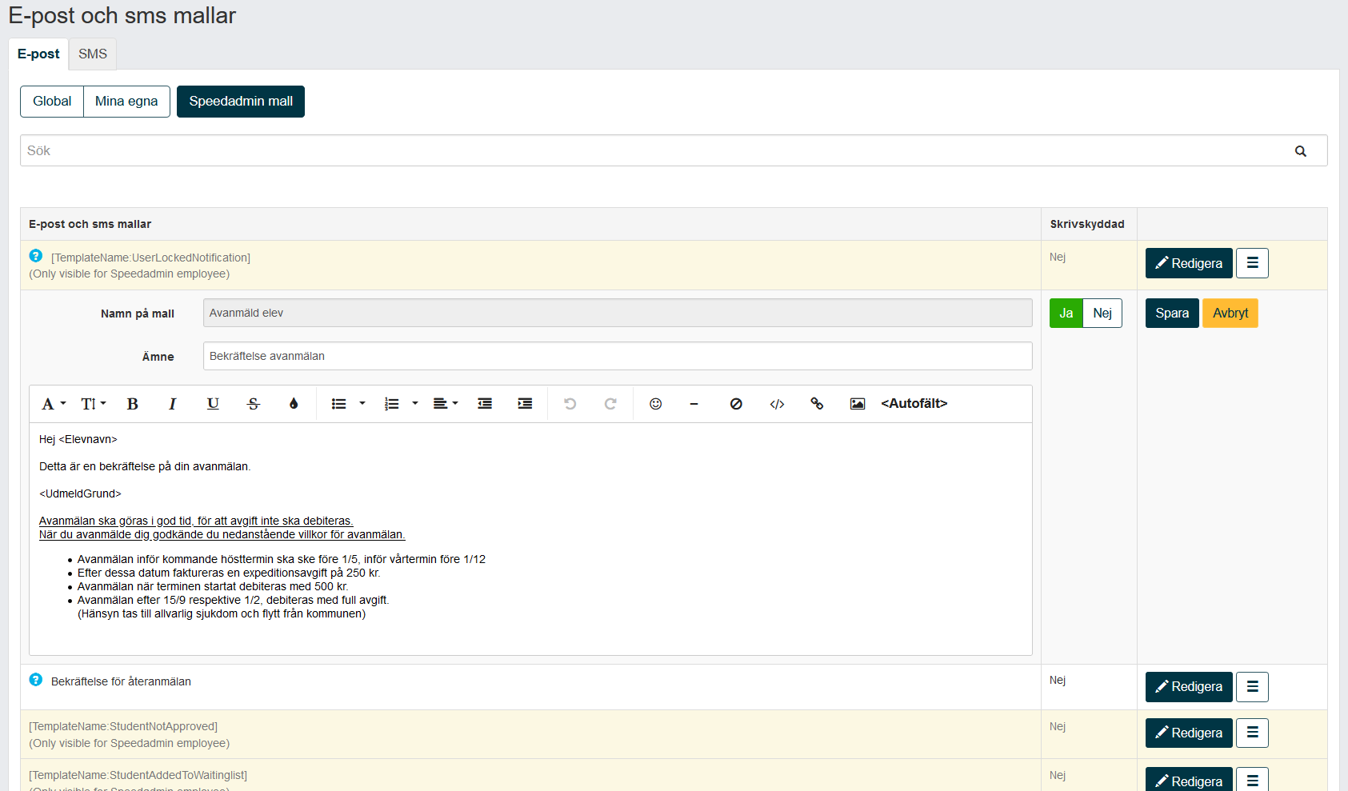Set write-protected to Ja
1348x791 pixels.
pos(1066,314)
